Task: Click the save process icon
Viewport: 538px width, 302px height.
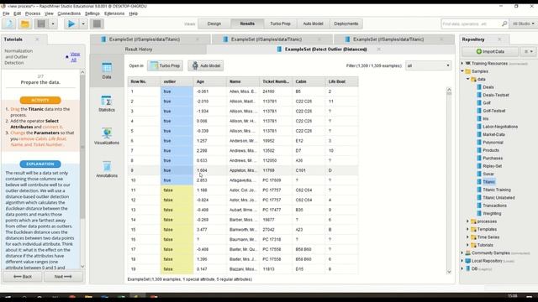Action: 41,24
